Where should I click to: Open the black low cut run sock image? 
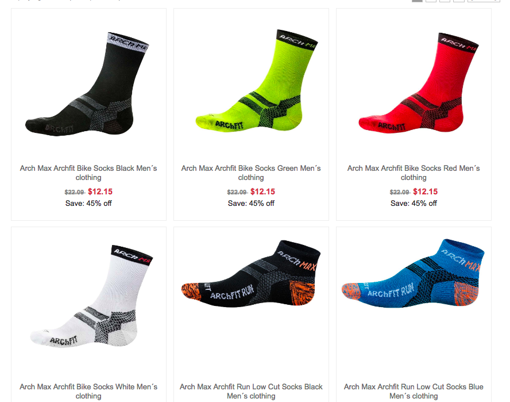pyautogui.click(x=251, y=273)
